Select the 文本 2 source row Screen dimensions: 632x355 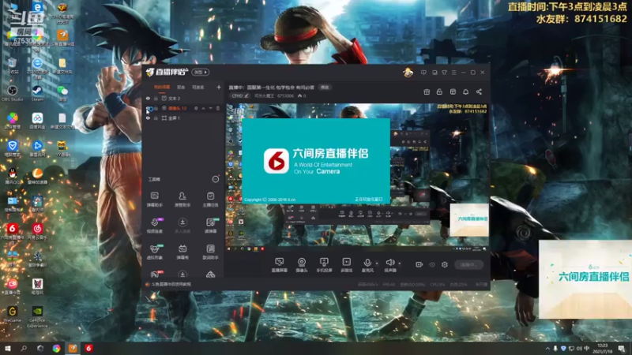click(183, 99)
